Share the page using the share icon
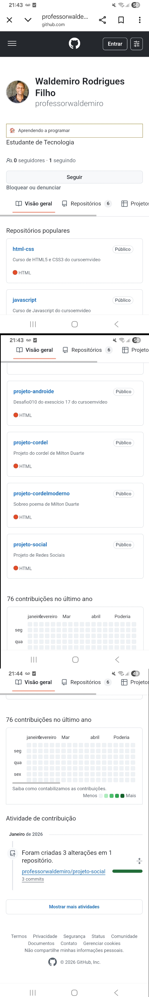 [102, 20]
